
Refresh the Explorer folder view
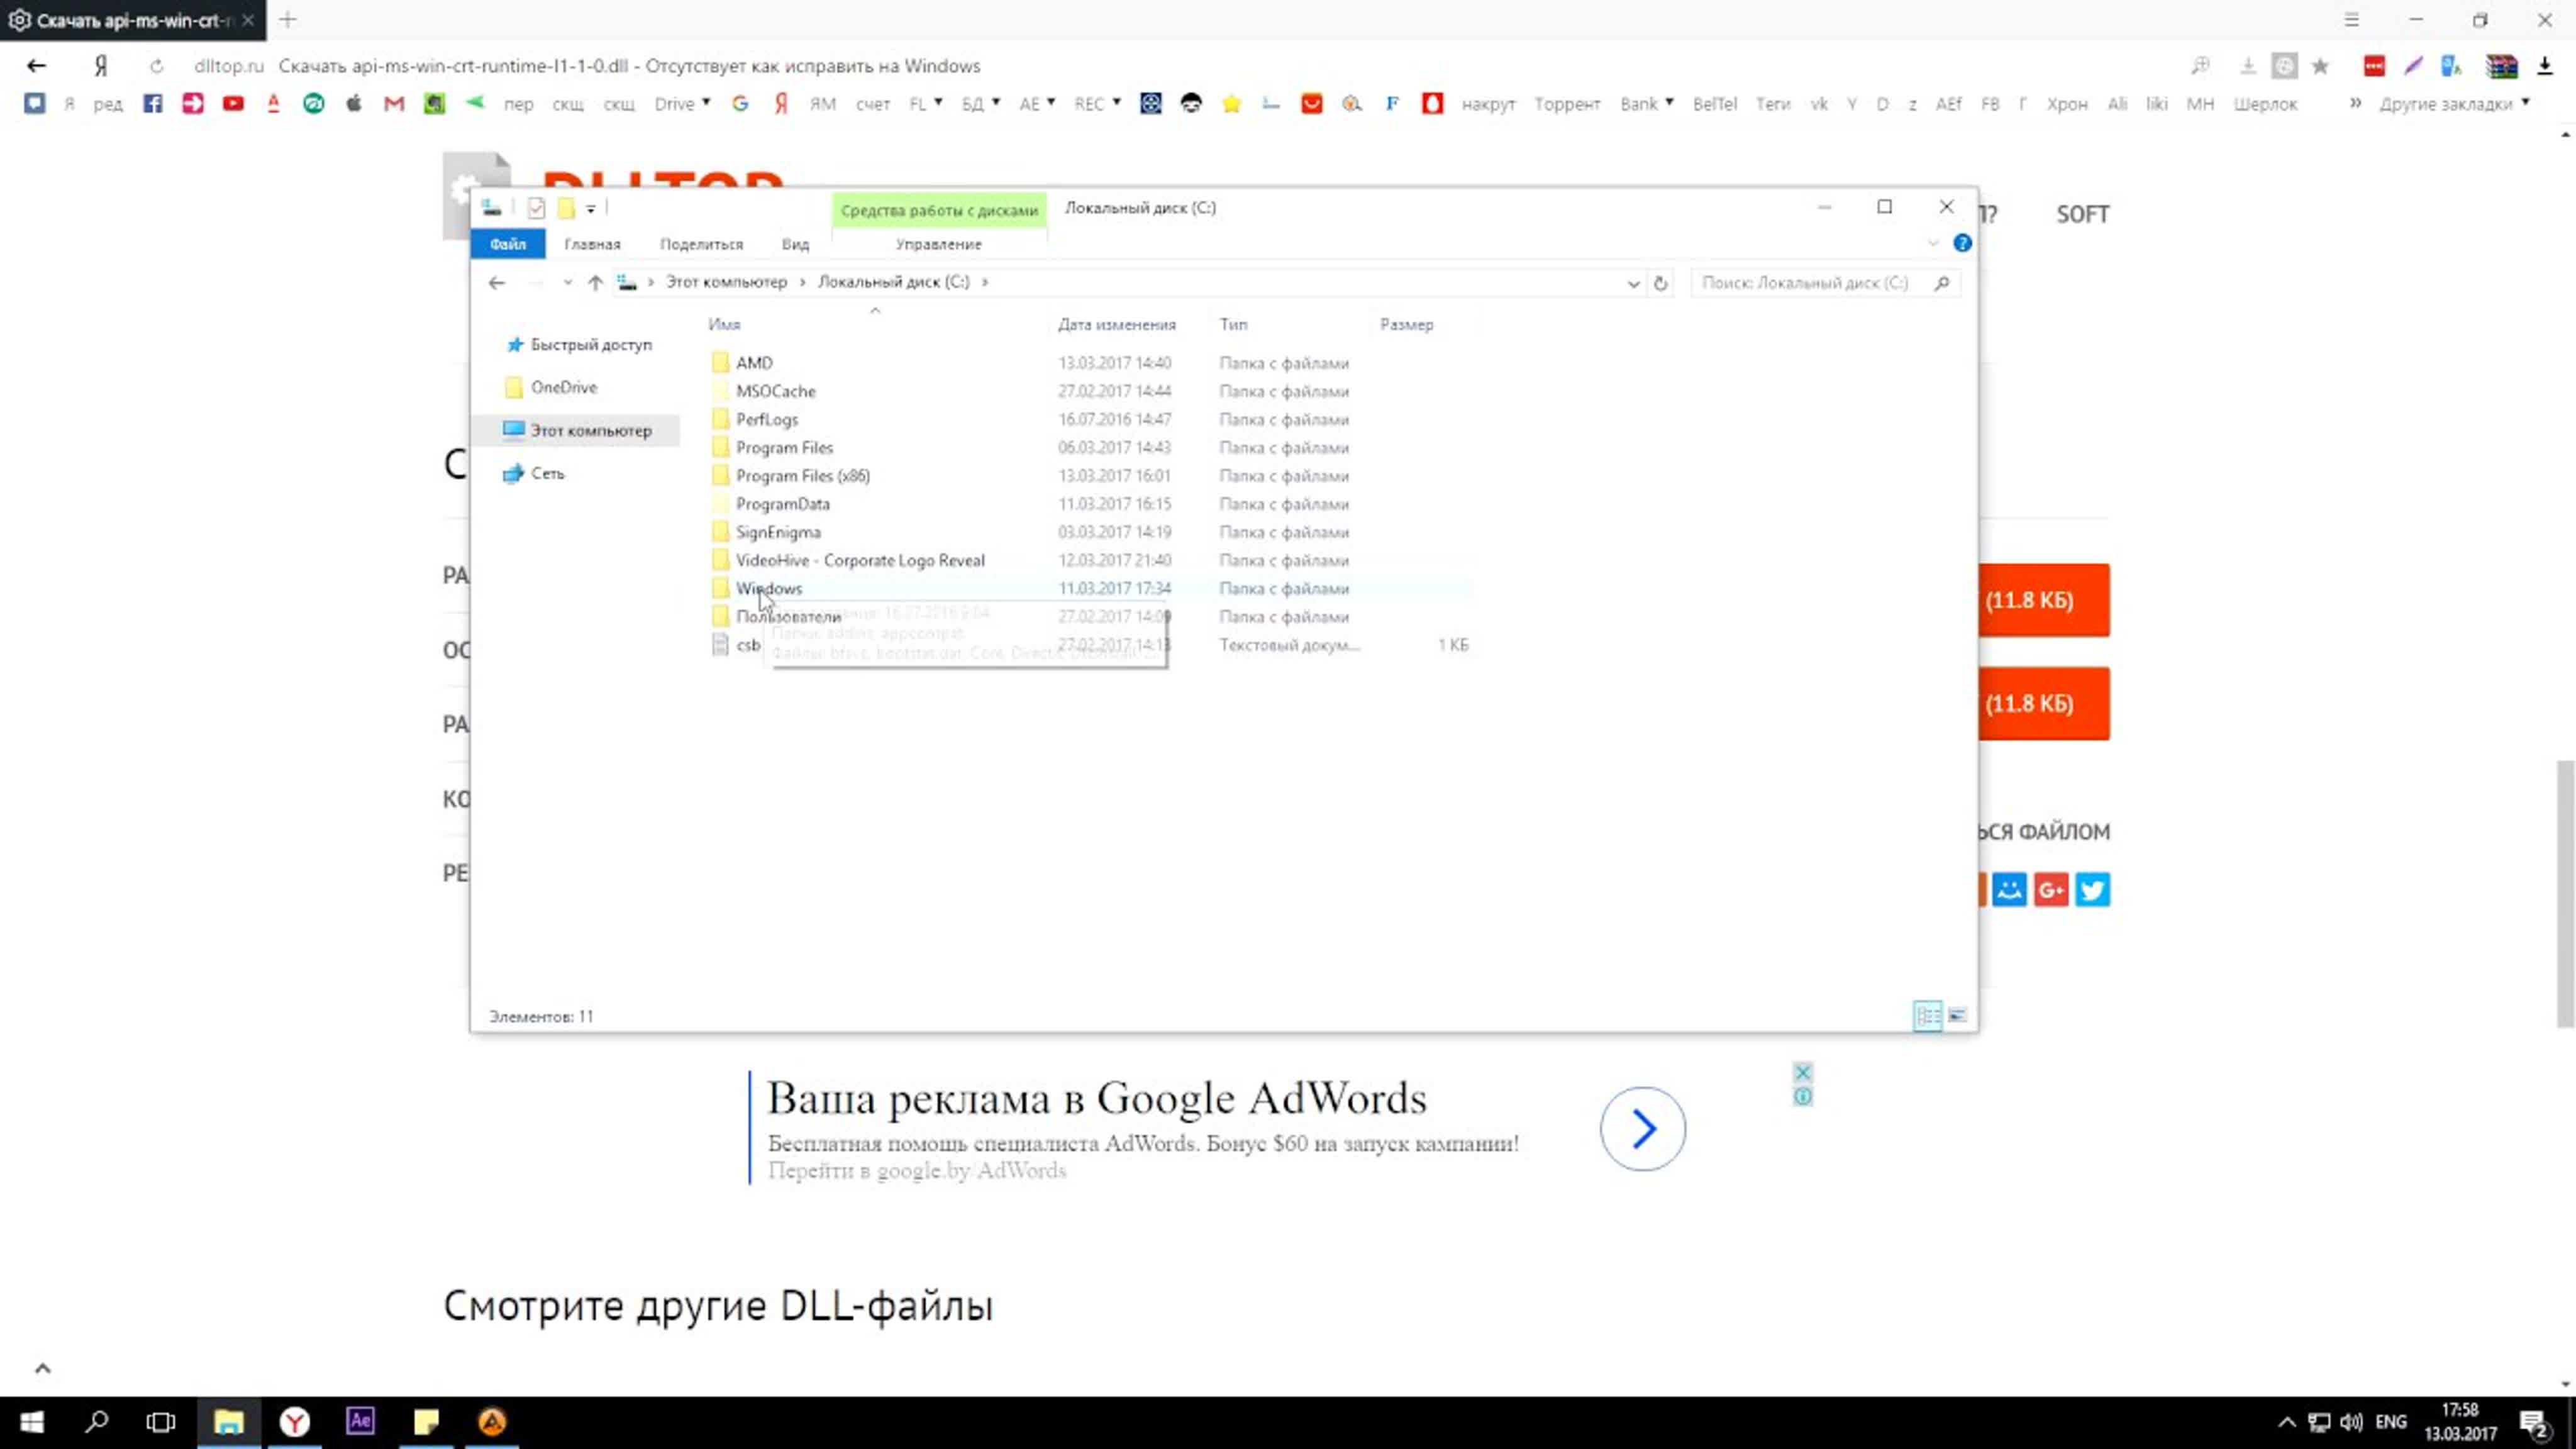(1660, 283)
